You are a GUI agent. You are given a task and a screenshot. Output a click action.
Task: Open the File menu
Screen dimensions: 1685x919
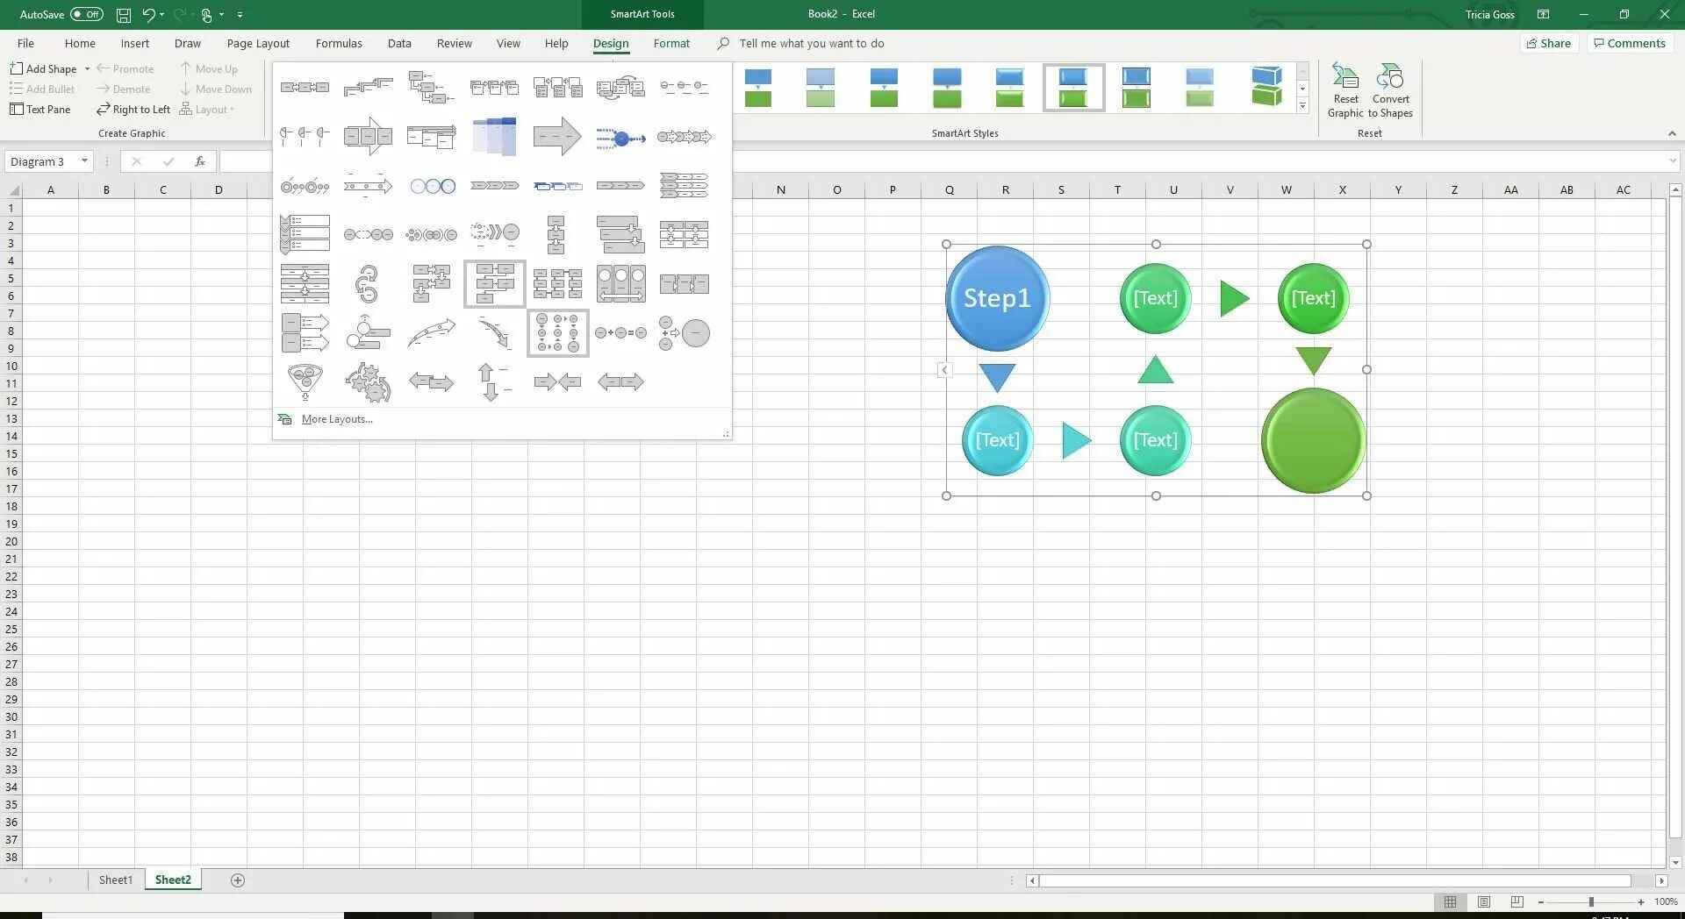tap(25, 43)
